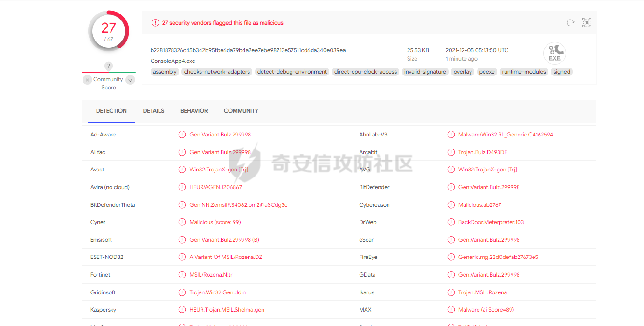The image size is (644, 326).
Task: Select the invalid-signature tag
Action: (425, 72)
